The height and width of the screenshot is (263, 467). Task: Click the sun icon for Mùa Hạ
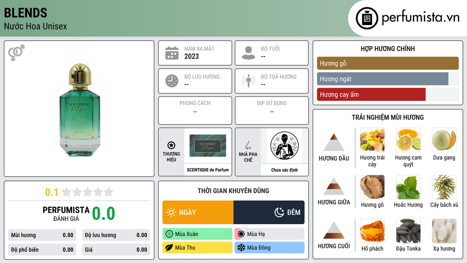click(241, 234)
